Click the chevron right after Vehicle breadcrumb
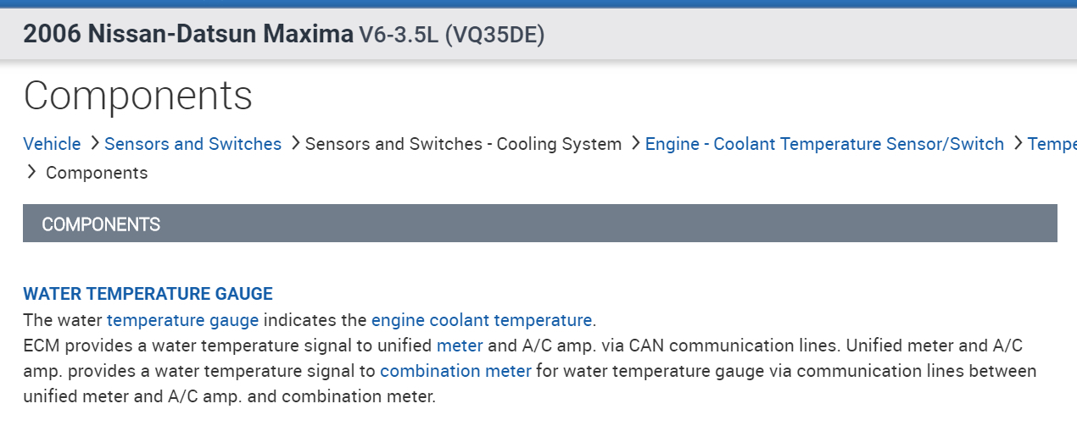Screen dimensions: 1077x448 click(94, 144)
